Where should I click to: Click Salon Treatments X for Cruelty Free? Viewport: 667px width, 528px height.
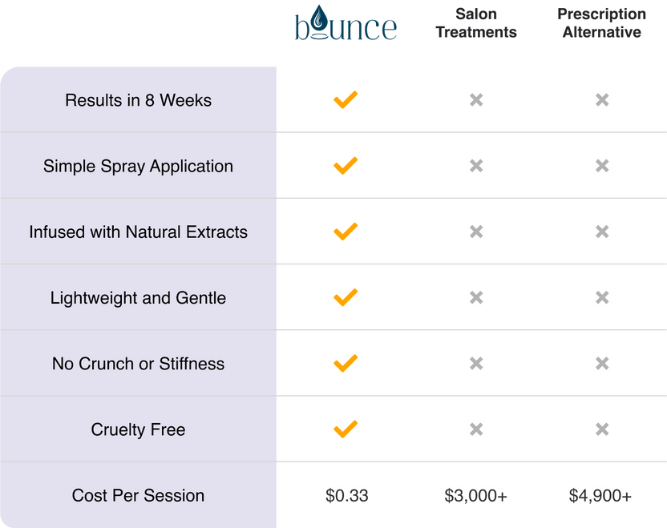point(476,429)
